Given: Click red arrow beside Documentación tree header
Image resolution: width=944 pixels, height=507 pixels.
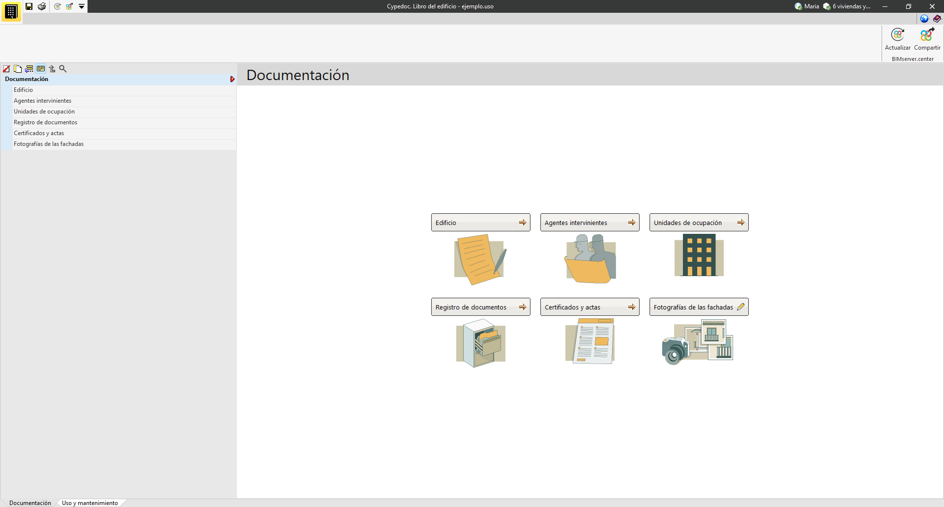Looking at the screenshot, I should (x=232, y=79).
